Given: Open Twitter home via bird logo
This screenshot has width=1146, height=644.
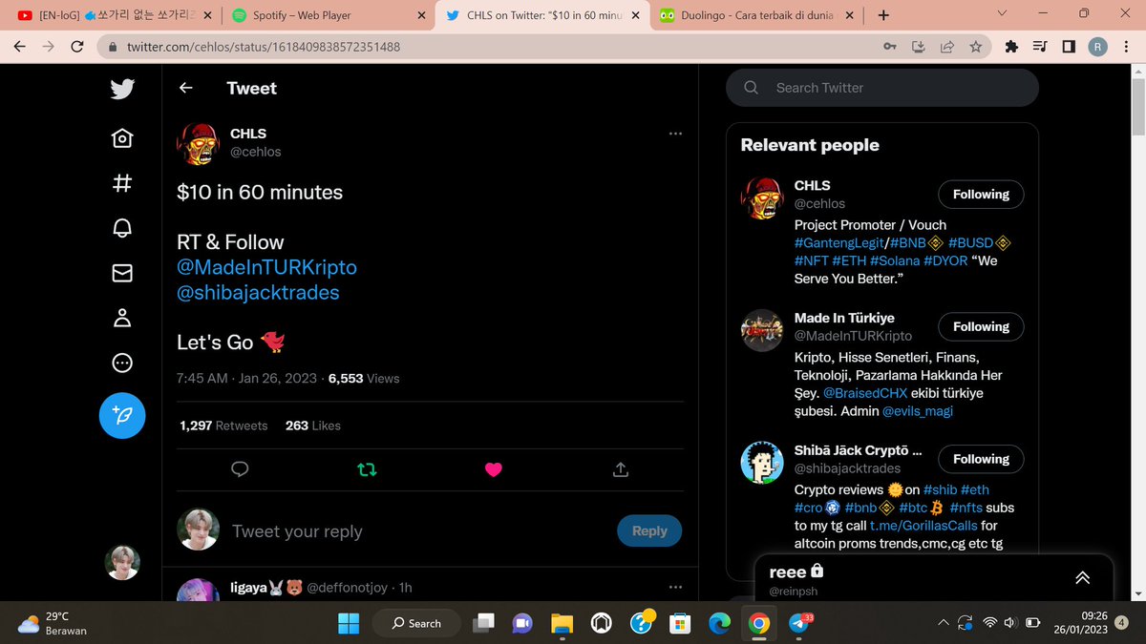Looking at the screenshot, I should tap(122, 89).
